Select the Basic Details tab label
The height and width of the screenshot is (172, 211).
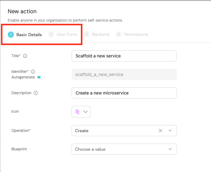pos(29,35)
